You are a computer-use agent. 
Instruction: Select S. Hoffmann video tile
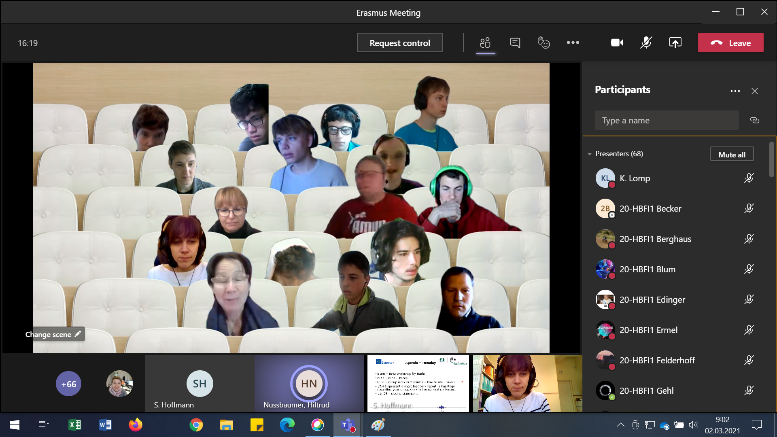coord(200,384)
